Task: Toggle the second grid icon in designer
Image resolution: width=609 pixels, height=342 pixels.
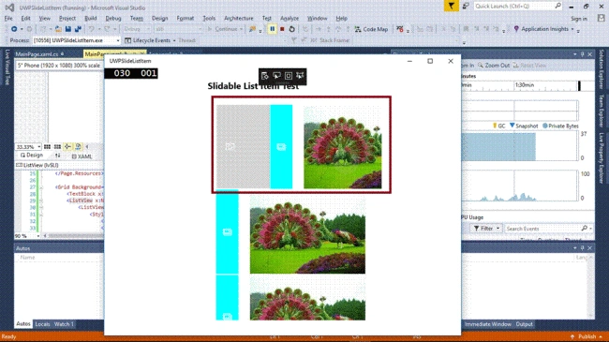Action: point(57,146)
